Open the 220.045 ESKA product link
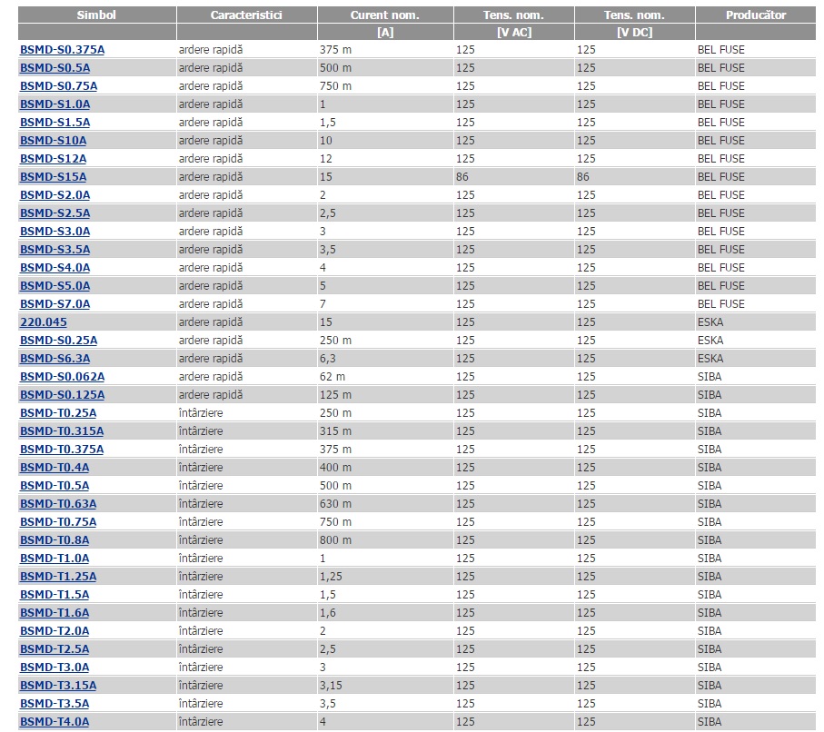This screenshot has height=732, width=824. click(x=43, y=322)
